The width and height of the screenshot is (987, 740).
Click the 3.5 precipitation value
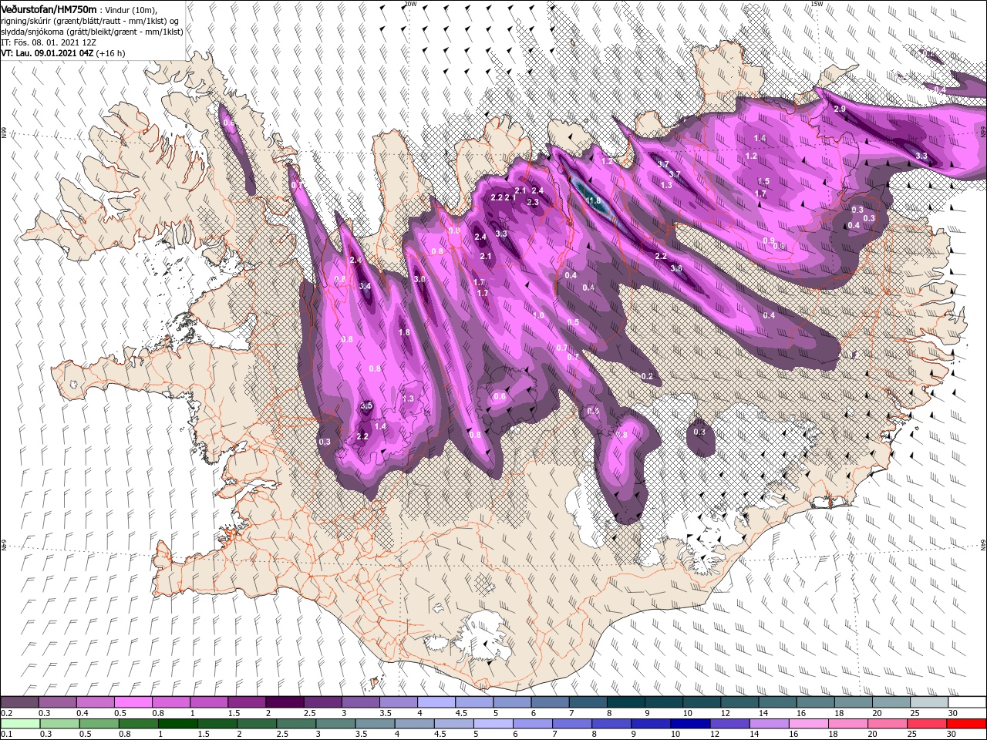(366, 405)
